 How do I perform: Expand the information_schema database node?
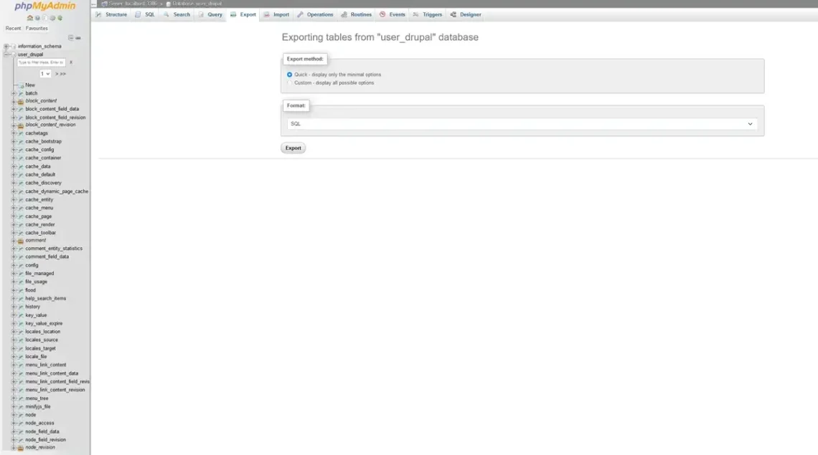coord(6,46)
